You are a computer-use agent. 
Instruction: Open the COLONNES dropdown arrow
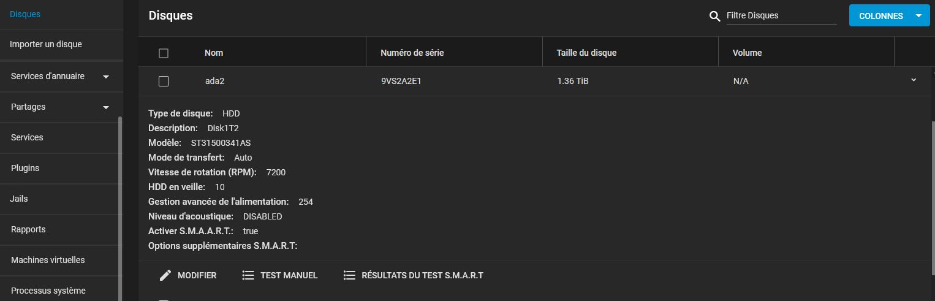tap(918, 16)
